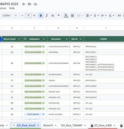This screenshot has height=129, width=124.
Task: Select the MEKAR SARI cell
Action: [59, 92]
